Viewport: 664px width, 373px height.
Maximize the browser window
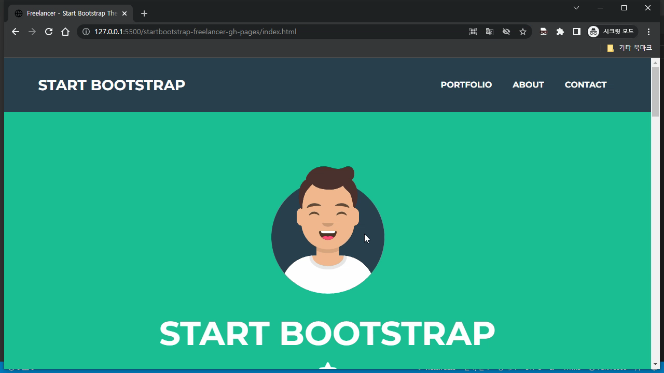624,8
